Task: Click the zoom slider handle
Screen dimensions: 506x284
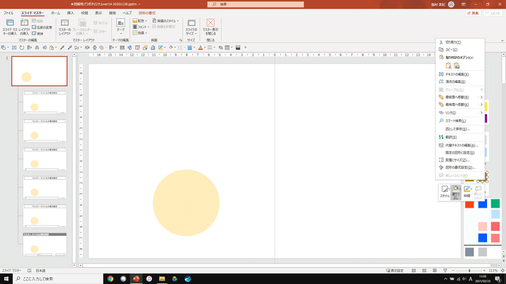Action: [469, 271]
